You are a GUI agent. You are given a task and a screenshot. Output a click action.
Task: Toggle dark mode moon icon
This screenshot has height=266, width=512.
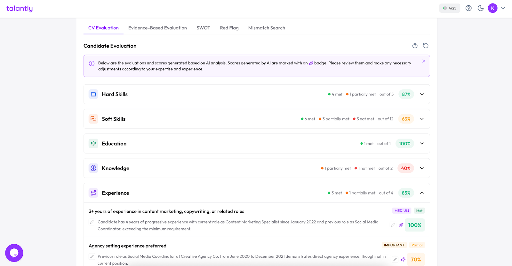[480, 8]
